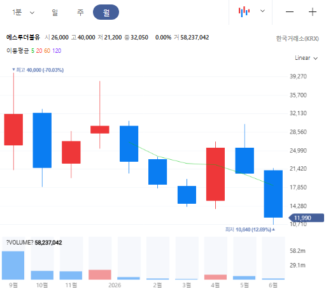326x291 pixels.
Task: Toggle the 120-period moving average
Action: (x=57, y=51)
